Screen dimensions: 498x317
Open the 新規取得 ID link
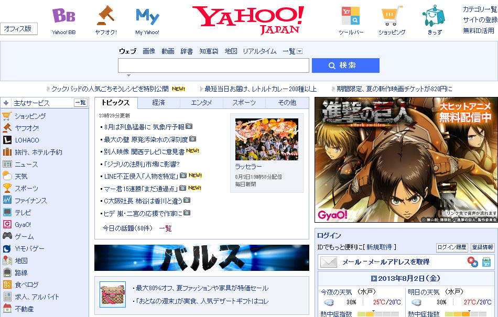(x=379, y=247)
